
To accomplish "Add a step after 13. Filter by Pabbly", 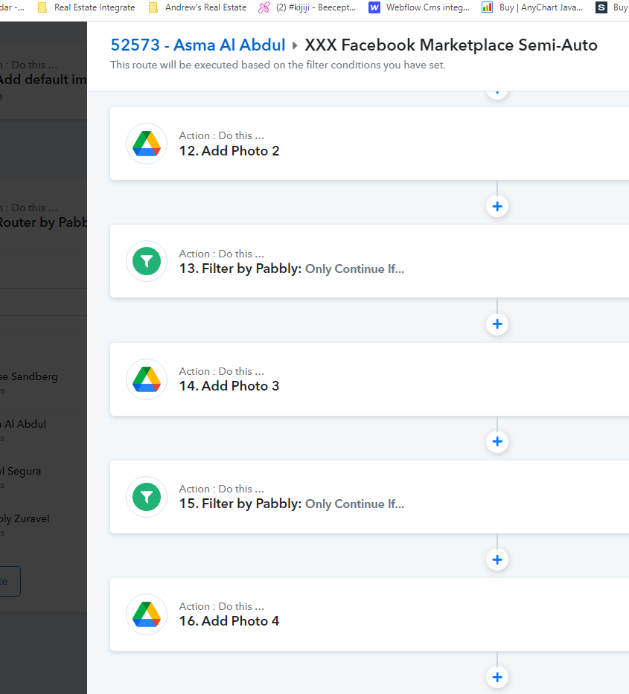I will [497, 324].
